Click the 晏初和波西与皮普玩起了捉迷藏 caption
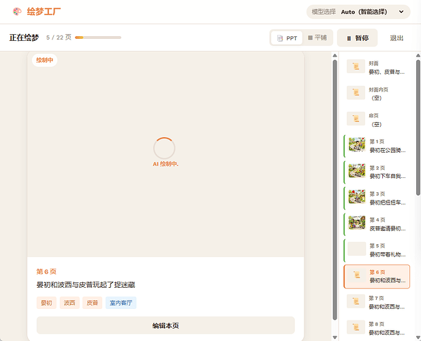421x341 pixels. pos(86,284)
